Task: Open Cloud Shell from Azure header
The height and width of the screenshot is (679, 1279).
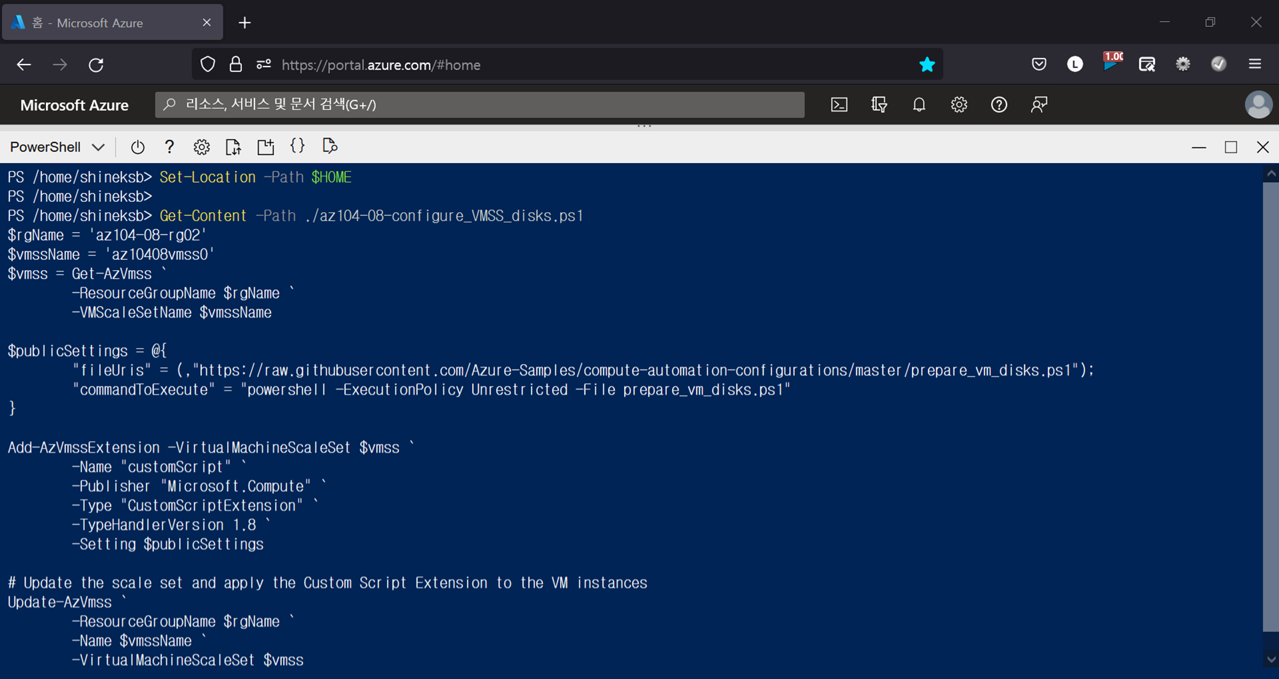Action: click(x=839, y=105)
